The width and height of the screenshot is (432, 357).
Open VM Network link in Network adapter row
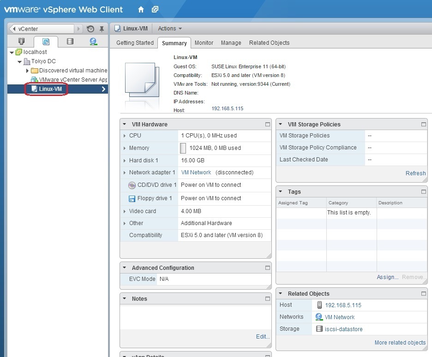(196, 173)
